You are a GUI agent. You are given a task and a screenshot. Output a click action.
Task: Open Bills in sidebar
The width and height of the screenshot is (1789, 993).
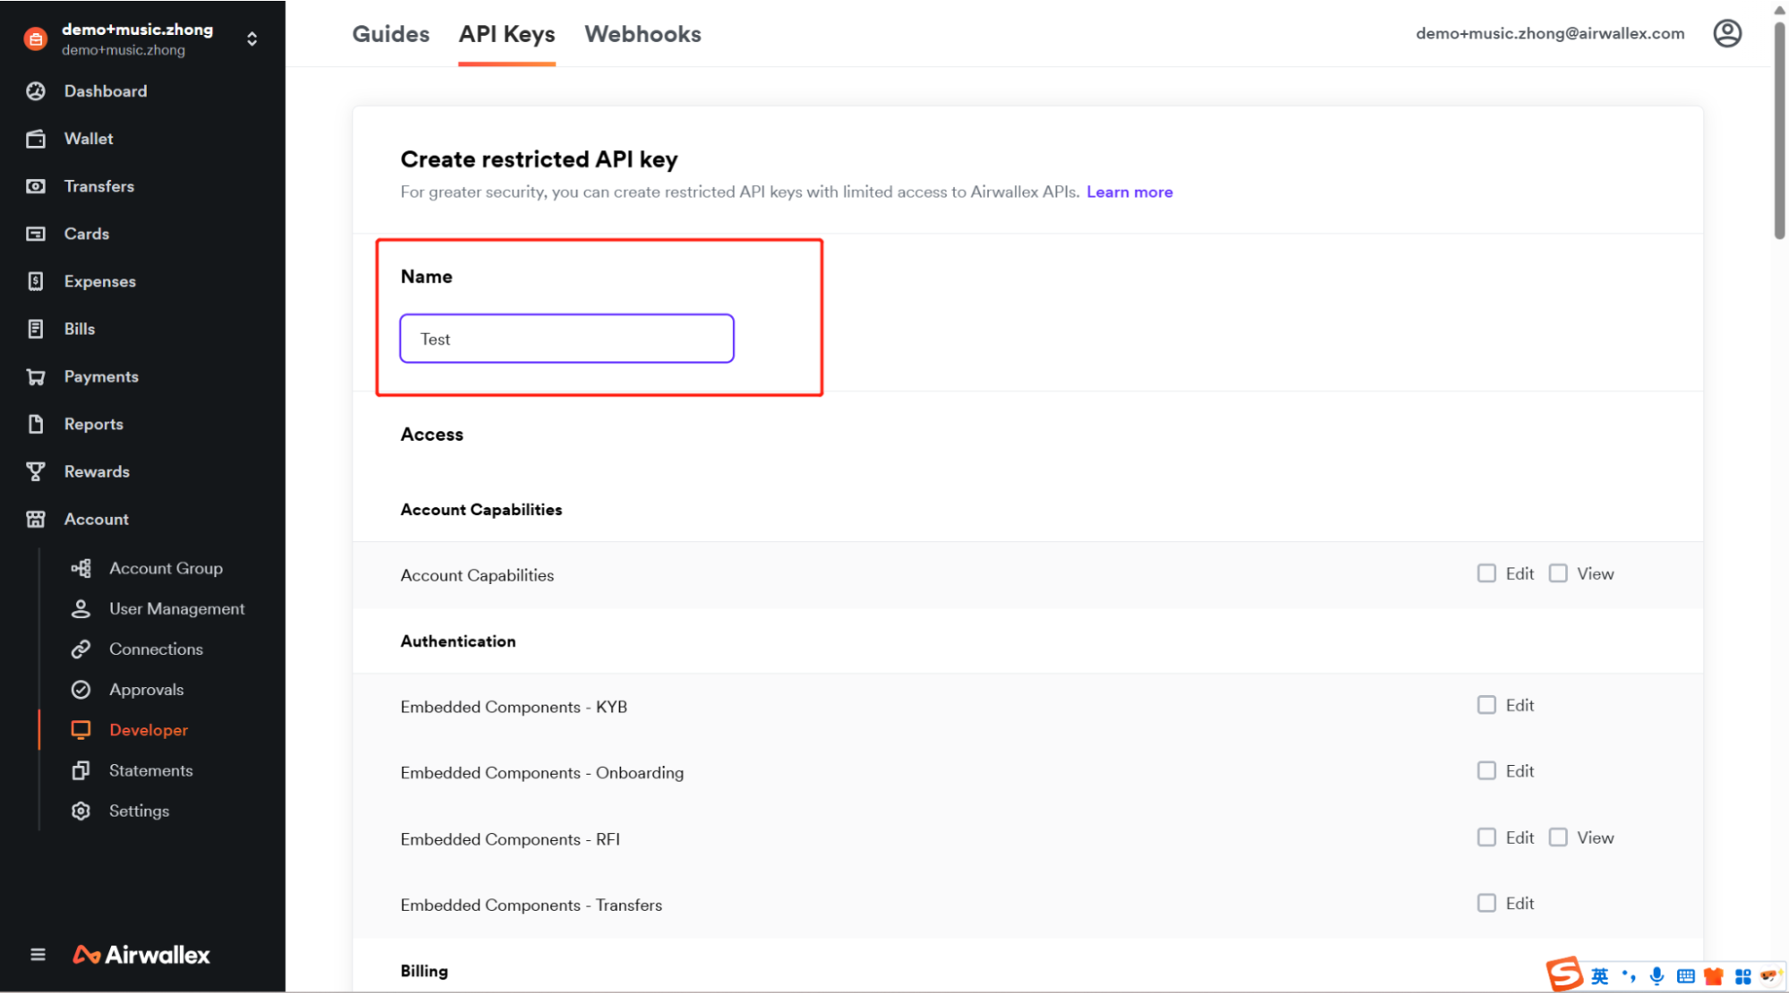[x=80, y=328]
